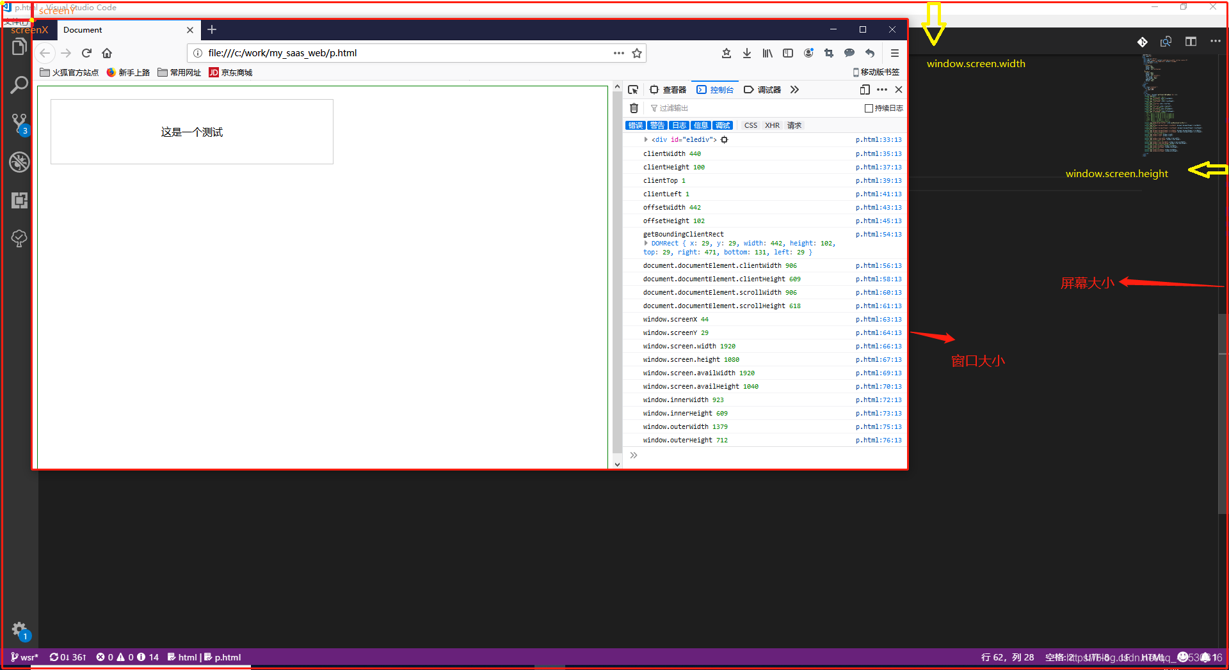
Task: Open the Firefox hamburger menu
Action: 895,53
